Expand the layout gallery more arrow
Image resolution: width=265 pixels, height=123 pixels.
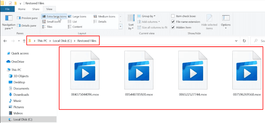(120, 27)
